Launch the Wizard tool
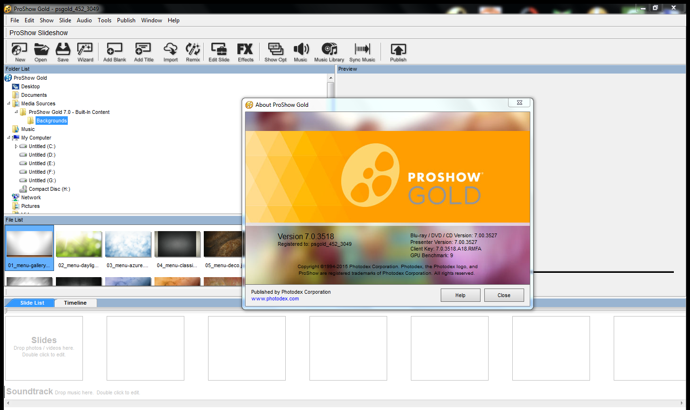 coord(85,52)
